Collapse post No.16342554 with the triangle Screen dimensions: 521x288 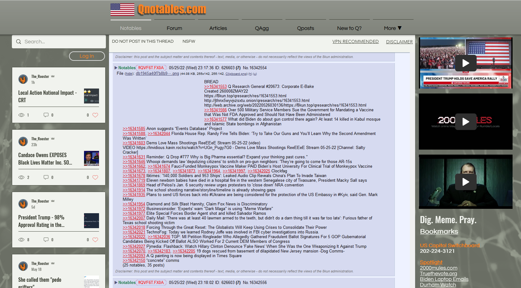click(116, 68)
